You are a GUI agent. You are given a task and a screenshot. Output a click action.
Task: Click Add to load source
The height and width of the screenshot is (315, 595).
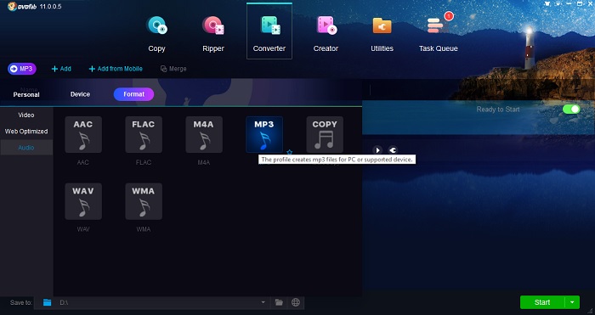61,69
